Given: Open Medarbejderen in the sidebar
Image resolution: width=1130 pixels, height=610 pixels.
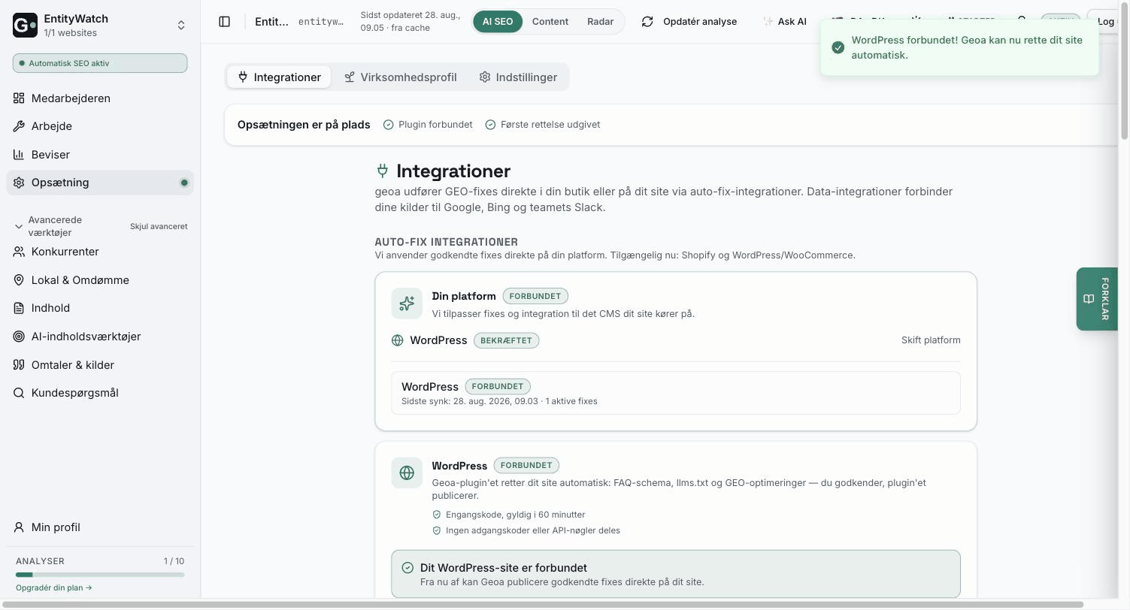Looking at the screenshot, I should (x=100, y=98).
